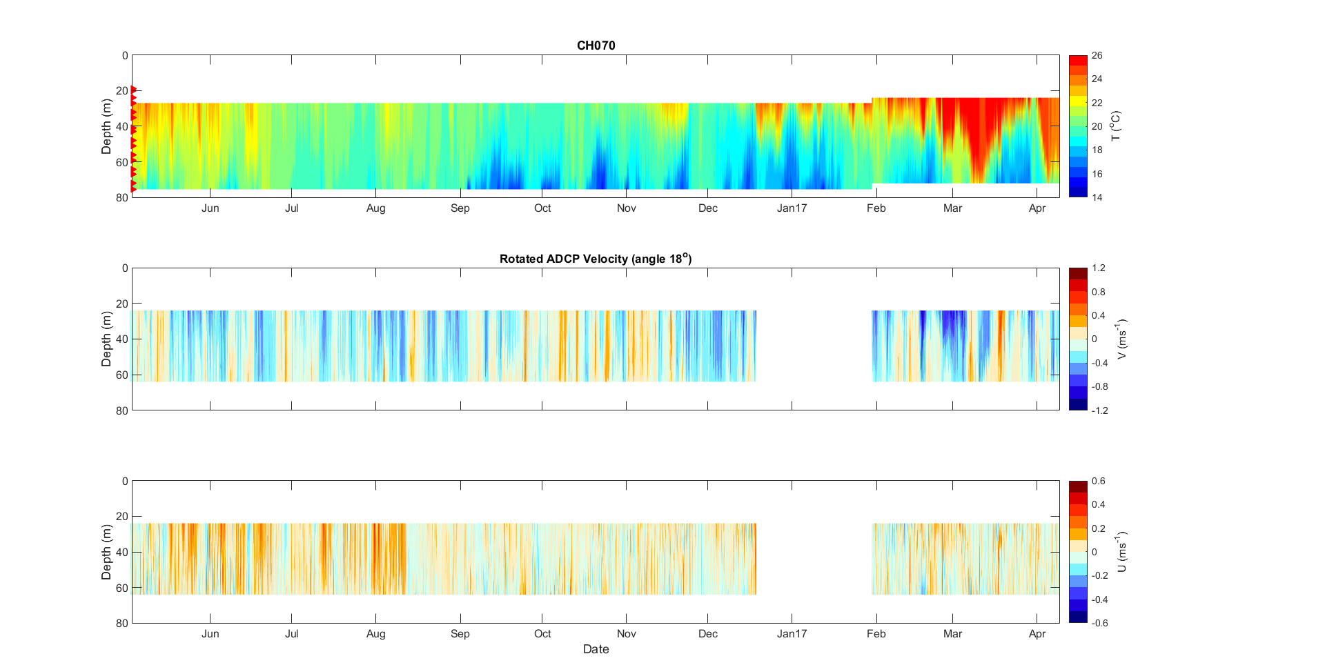Click the topmost red triangle depth marker
This screenshot has height=665, width=1325.
point(134,90)
